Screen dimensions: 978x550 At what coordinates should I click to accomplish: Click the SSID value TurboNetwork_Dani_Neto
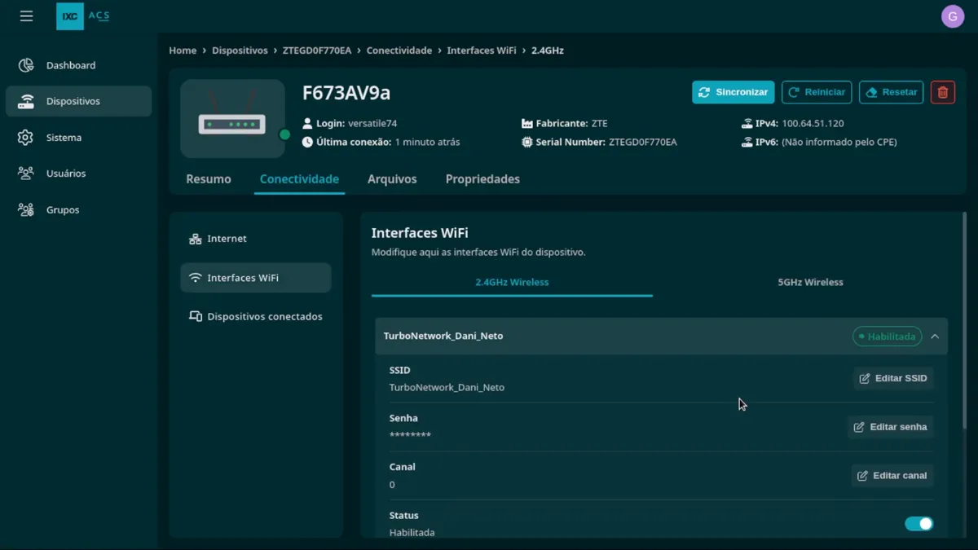[x=447, y=388]
